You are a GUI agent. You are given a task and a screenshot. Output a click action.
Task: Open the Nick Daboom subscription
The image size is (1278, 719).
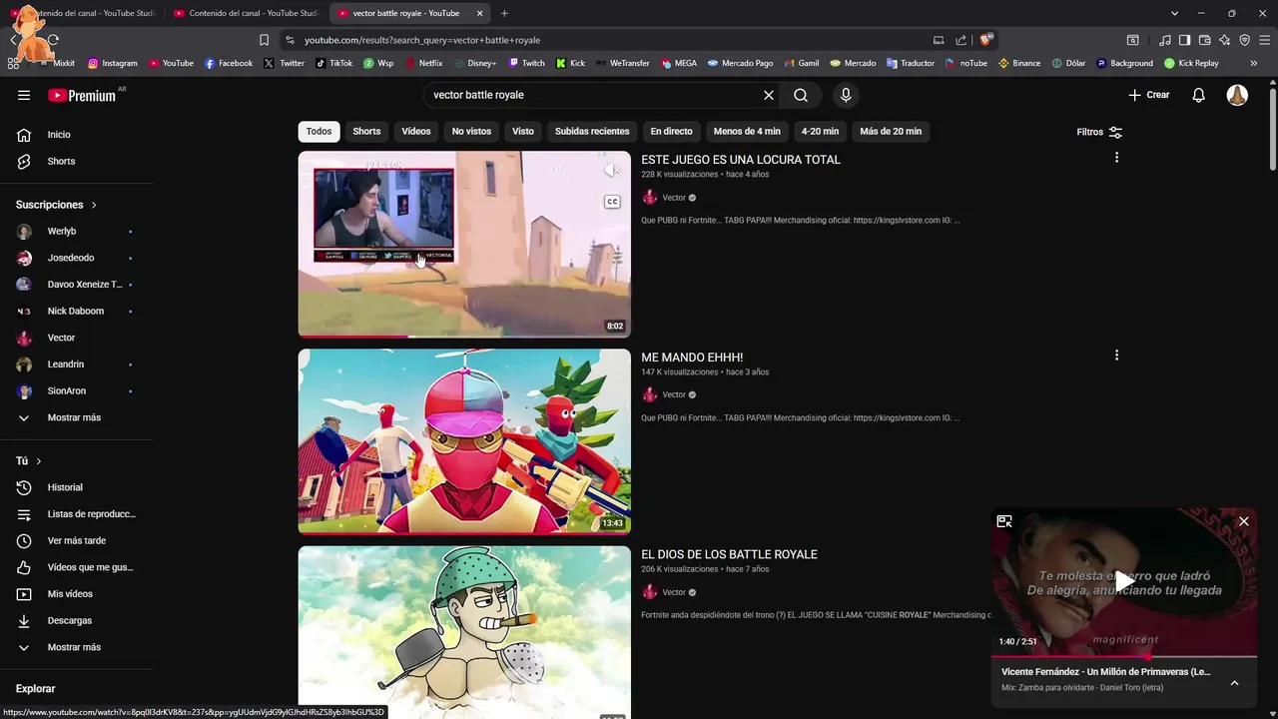point(76,311)
